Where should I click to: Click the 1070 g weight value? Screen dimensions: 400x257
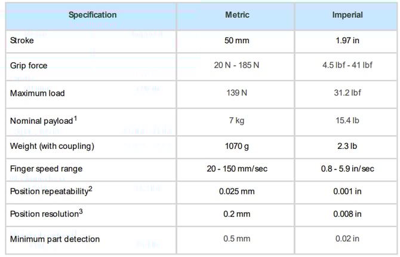(237, 146)
